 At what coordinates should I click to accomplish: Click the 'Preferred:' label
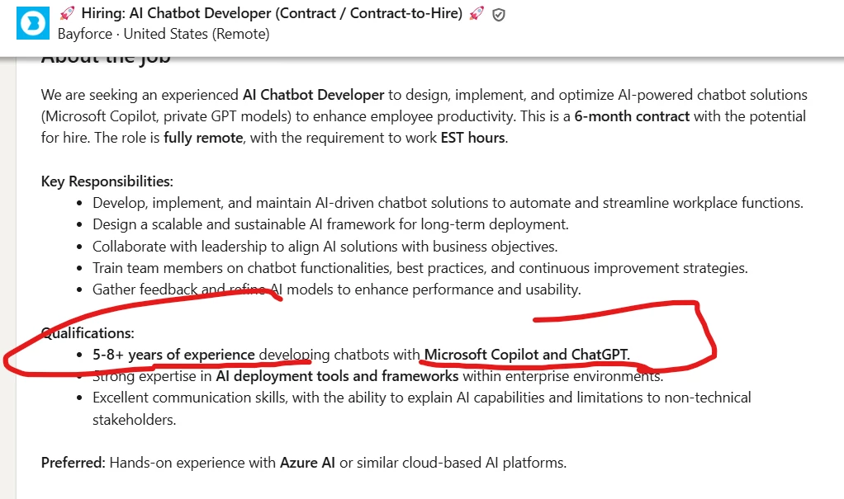click(73, 463)
